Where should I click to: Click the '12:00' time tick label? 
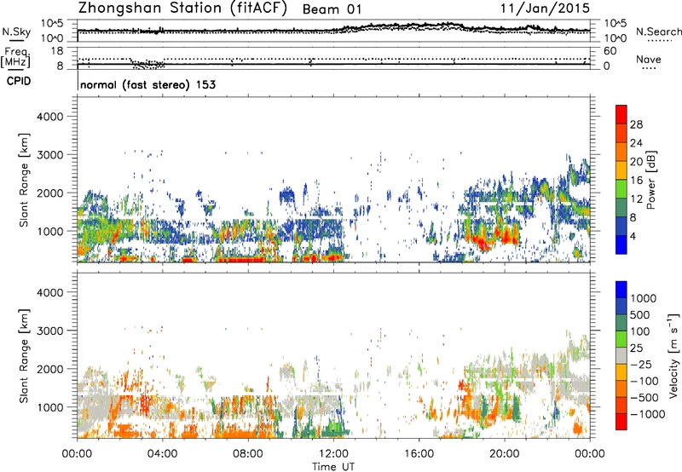pos(333,454)
